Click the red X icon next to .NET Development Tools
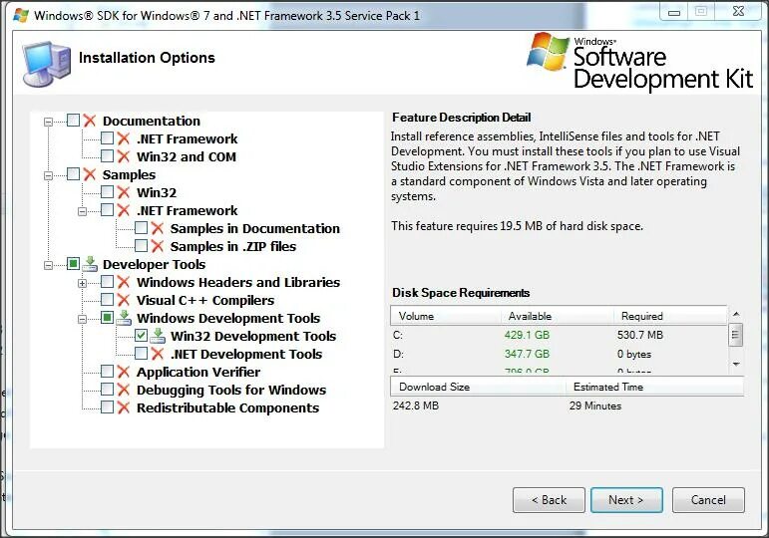The image size is (769, 538). (x=158, y=354)
